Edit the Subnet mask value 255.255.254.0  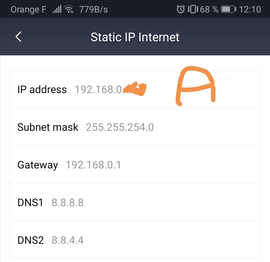pyautogui.click(x=120, y=127)
